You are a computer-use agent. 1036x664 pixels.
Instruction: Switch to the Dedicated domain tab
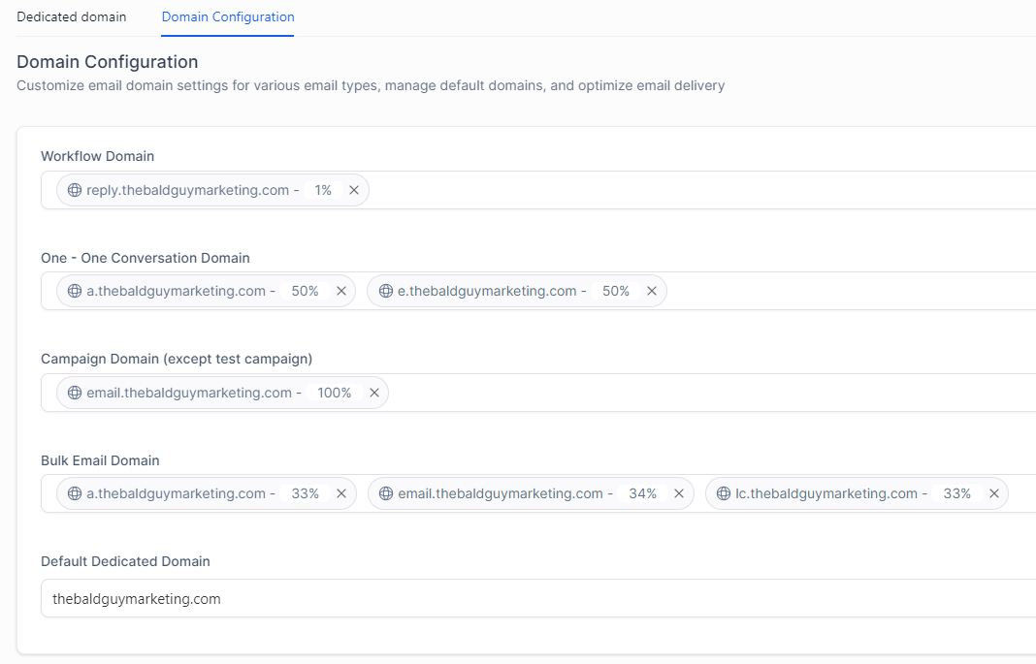(x=72, y=16)
